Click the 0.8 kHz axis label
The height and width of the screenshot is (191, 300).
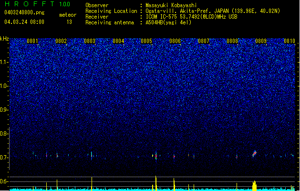pyautogui.click(x=4, y=134)
